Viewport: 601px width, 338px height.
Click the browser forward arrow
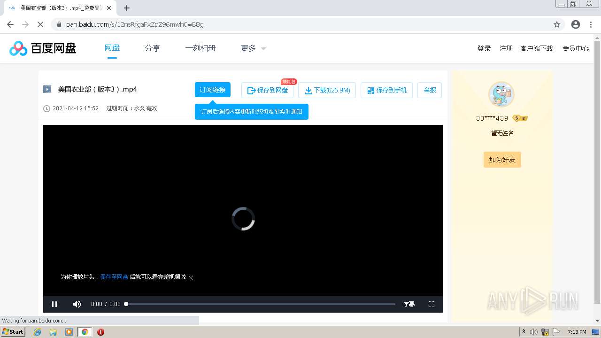(25, 24)
